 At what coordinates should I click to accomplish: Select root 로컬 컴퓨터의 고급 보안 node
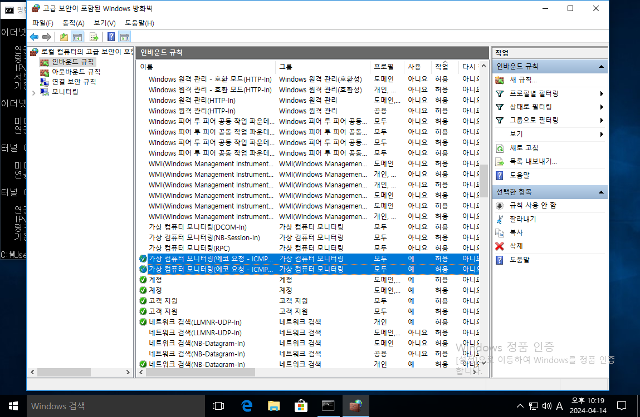[87, 52]
